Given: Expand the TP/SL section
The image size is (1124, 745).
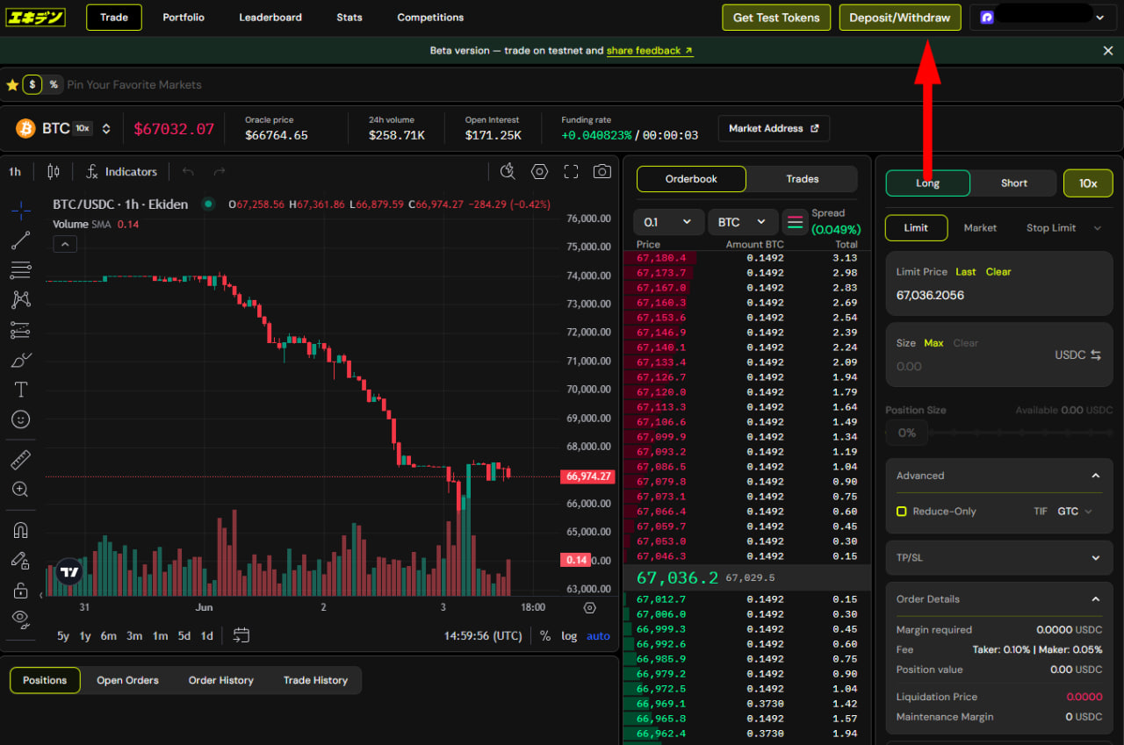Looking at the screenshot, I should point(1096,558).
